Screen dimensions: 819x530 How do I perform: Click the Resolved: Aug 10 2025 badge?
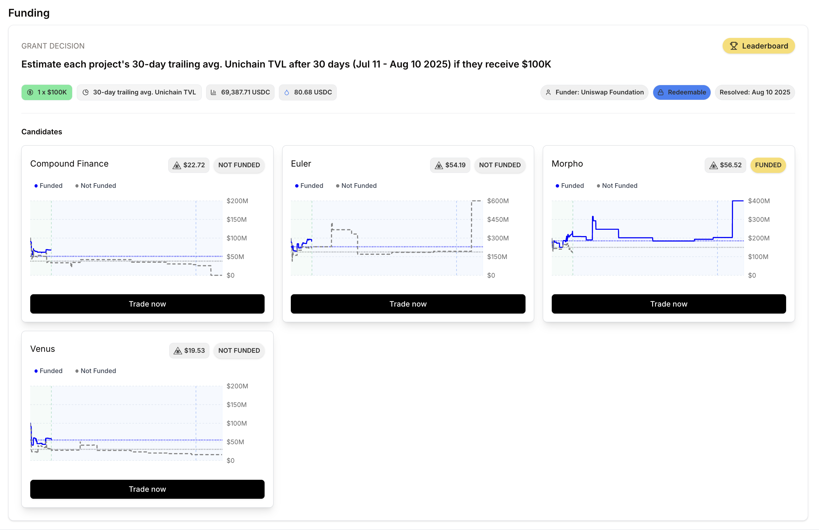[x=754, y=92]
